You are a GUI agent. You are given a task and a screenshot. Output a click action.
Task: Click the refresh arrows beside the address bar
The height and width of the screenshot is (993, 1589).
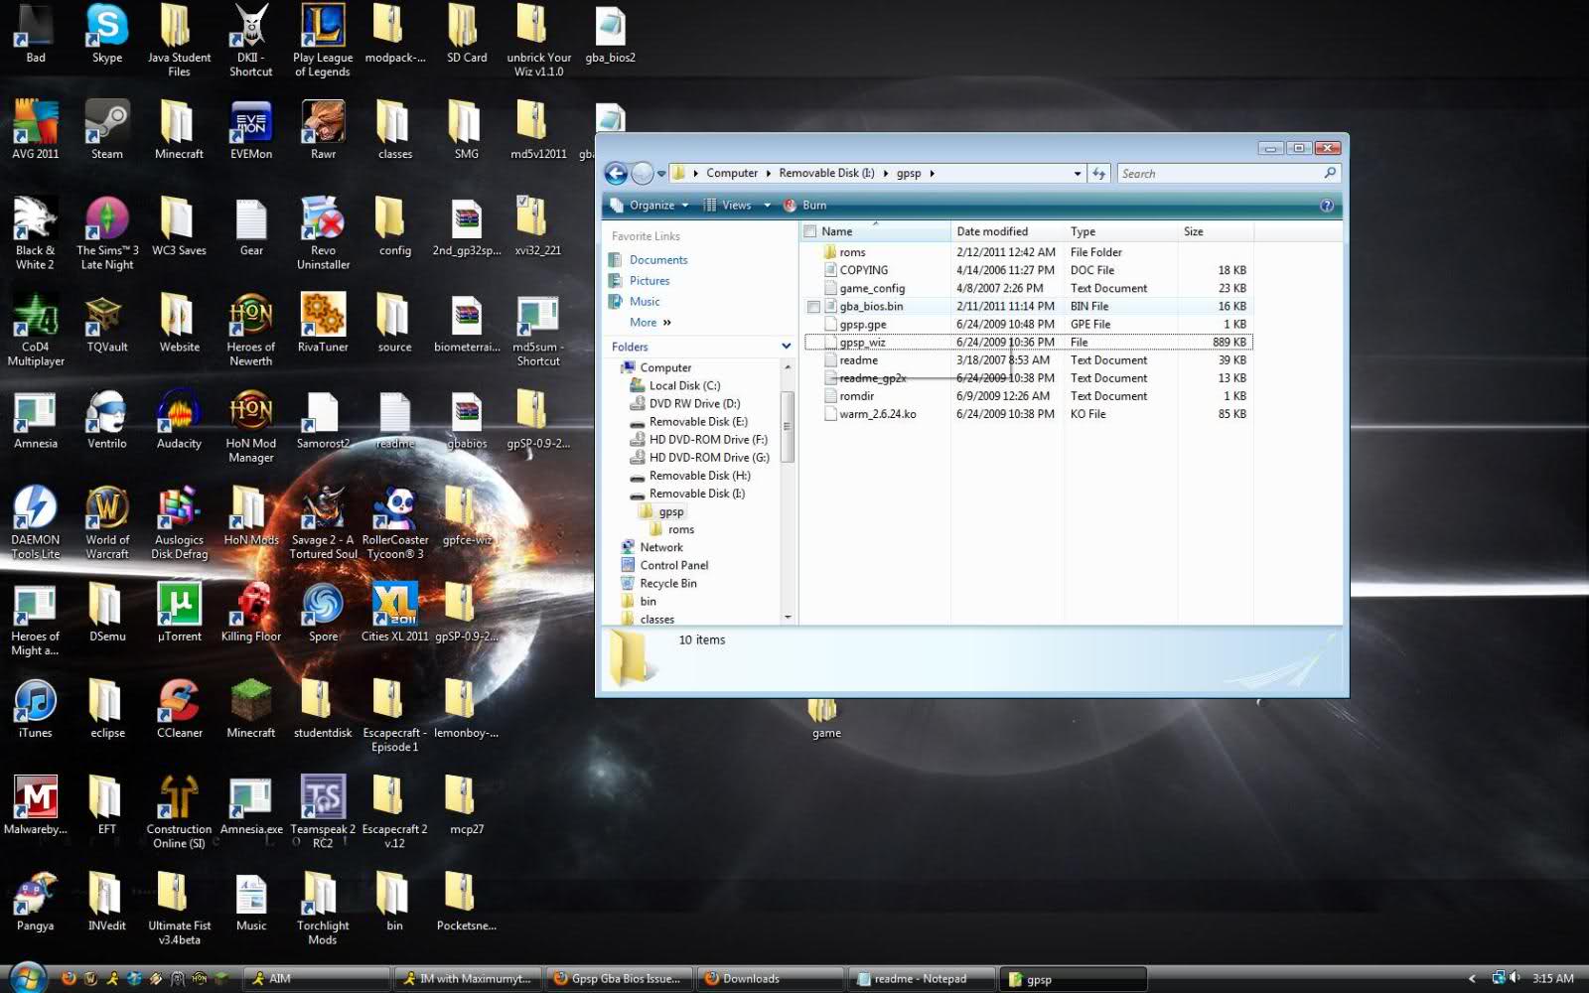[1098, 174]
